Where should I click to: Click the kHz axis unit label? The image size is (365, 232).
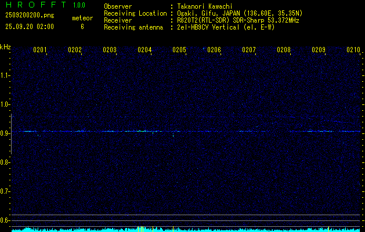pyautogui.click(x=5, y=47)
